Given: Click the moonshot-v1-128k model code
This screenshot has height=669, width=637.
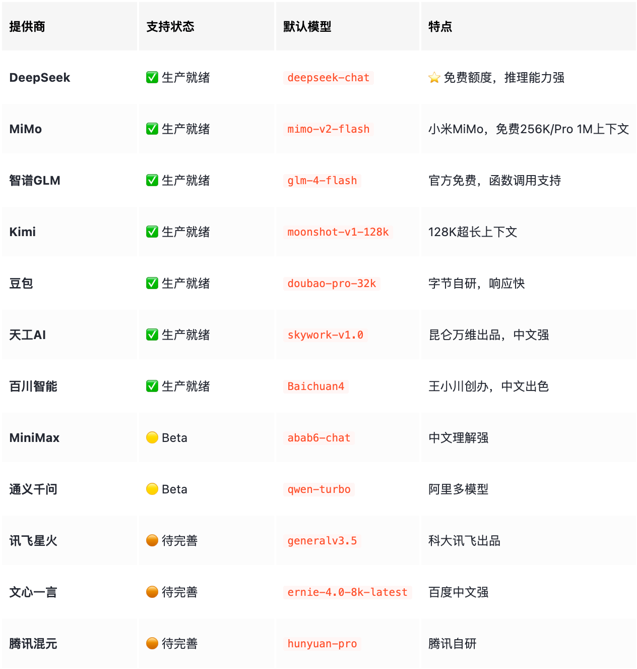Looking at the screenshot, I should point(338,232).
